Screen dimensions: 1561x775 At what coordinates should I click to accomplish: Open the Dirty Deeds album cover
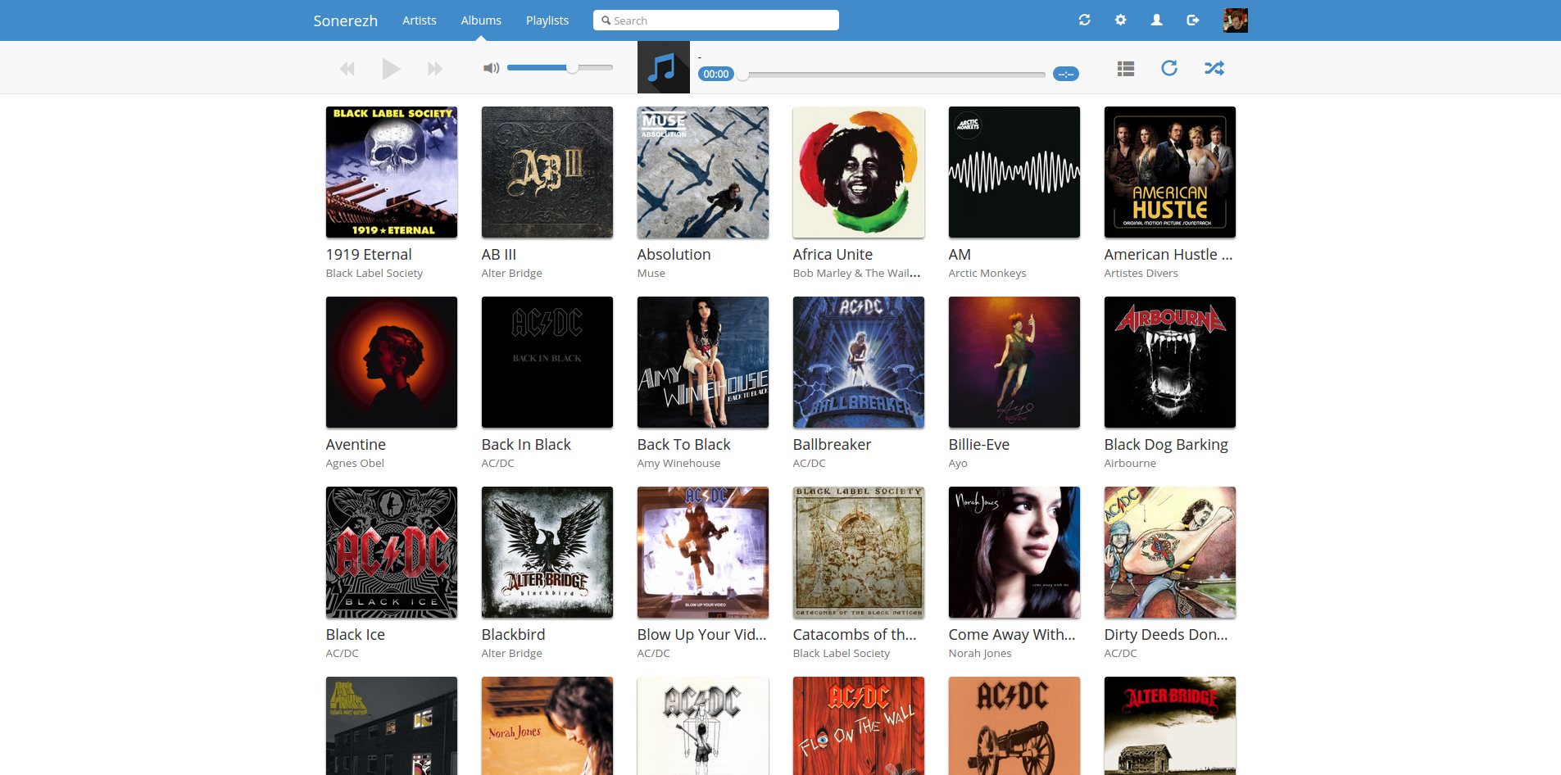pyautogui.click(x=1170, y=552)
